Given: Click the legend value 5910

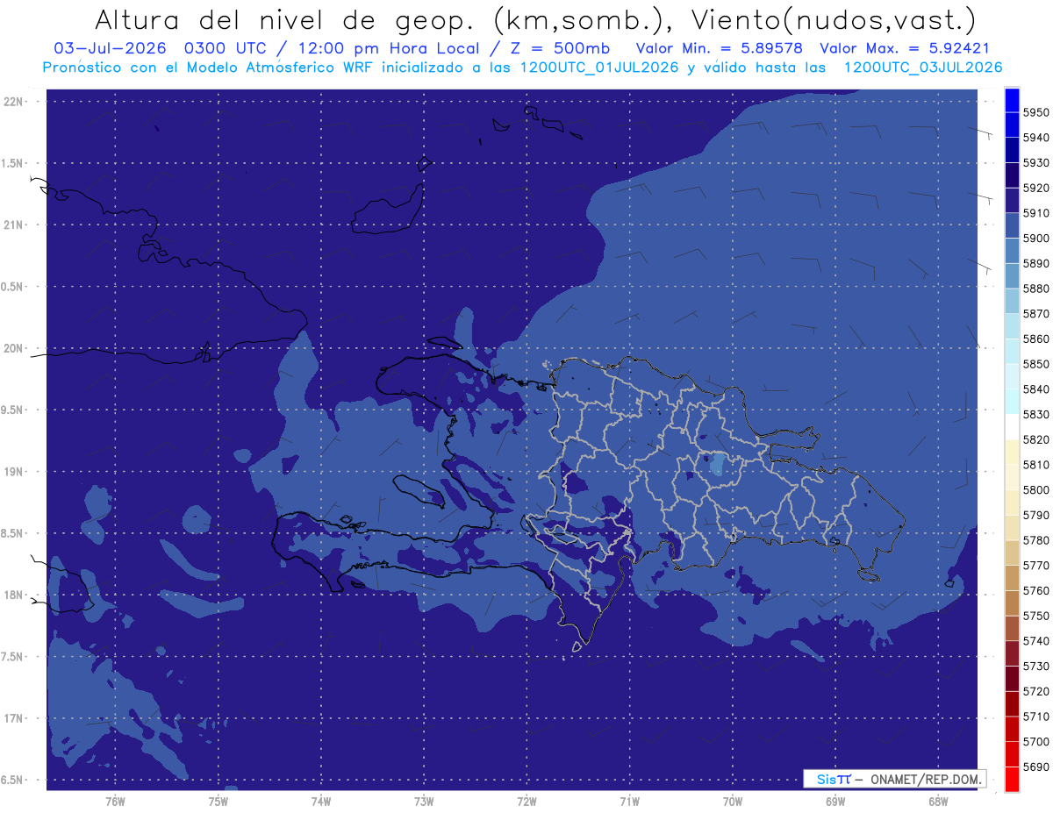Looking at the screenshot, I should pyautogui.click(x=1035, y=213).
